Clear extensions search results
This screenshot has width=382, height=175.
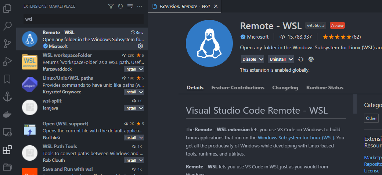click(130, 6)
